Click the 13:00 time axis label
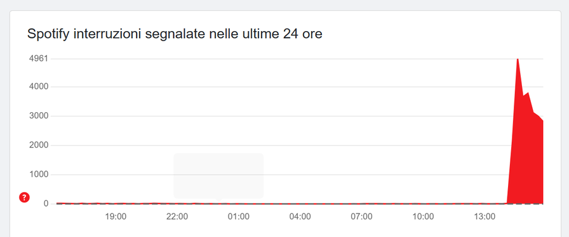This screenshot has height=237, width=569. pyautogui.click(x=485, y=217)
